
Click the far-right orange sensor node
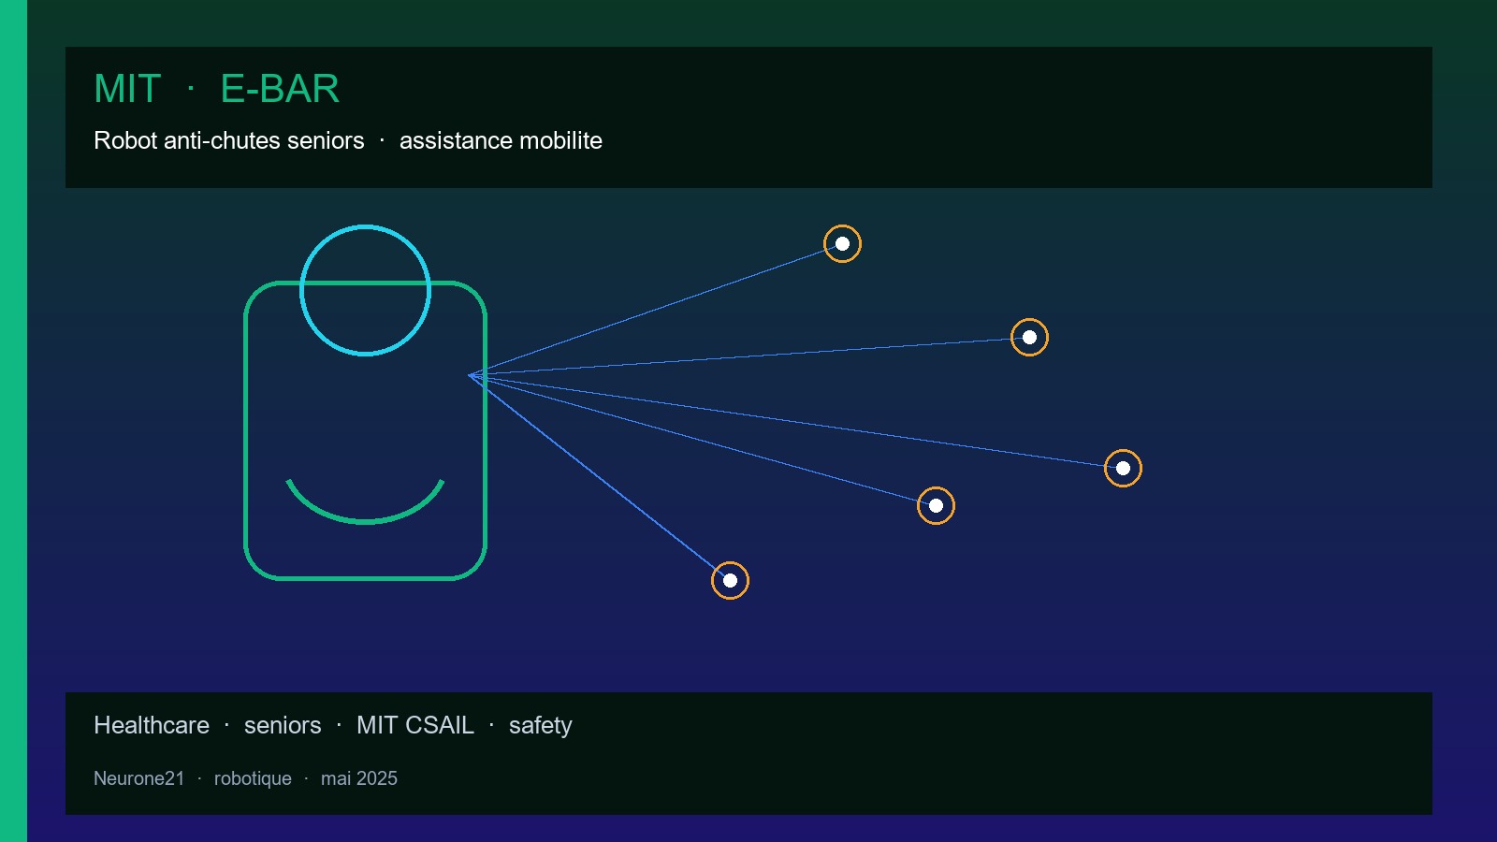pyautogui.click(x=1123, y=469)
